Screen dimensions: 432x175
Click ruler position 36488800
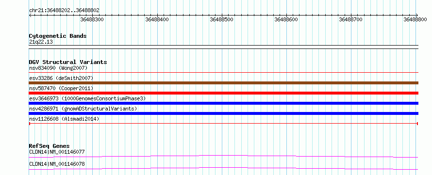click(415, 19)
